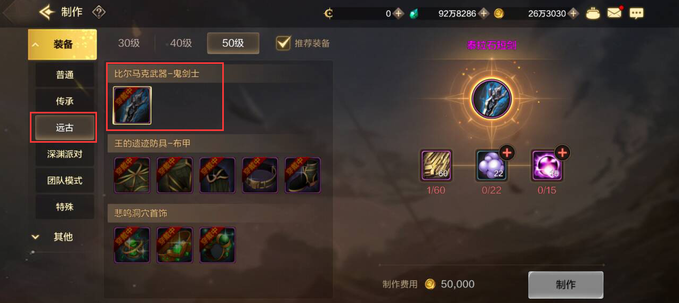This screenshot has height=303, width=679.
Task: Open the pot-shaped icon in the top bar
Action: pos(593,13)
